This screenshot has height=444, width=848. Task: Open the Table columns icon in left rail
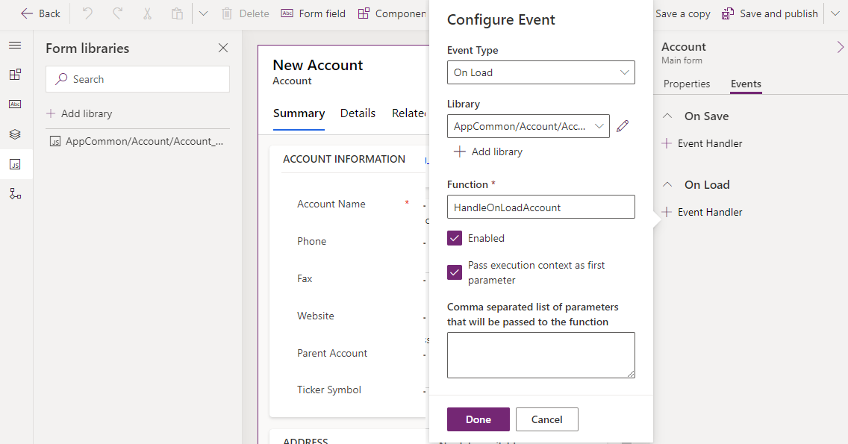click(x=15, y=104)
